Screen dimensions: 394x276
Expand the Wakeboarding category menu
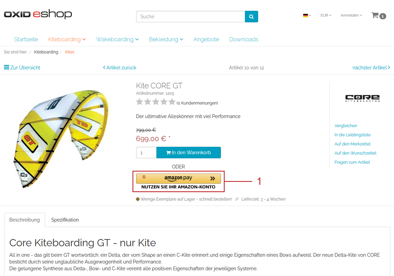pos(117,40)
